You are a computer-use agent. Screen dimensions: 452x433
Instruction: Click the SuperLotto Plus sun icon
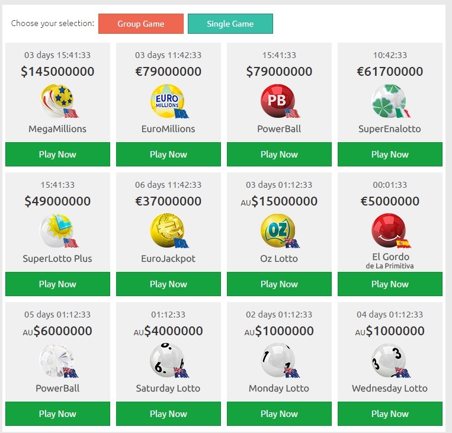(57, 230)
